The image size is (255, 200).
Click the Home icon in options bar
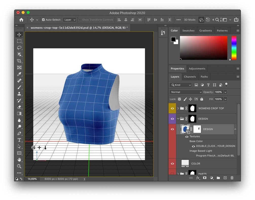pos(21,20)
